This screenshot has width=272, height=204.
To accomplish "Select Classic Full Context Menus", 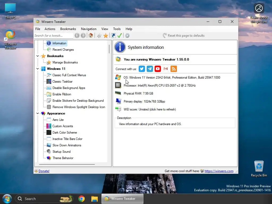I will [x=66, y=75].
